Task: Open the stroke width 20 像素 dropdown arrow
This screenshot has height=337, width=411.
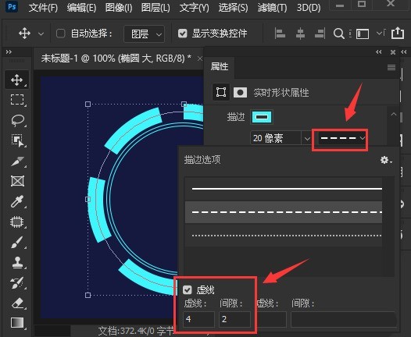Action: click(x=307, y=138)
